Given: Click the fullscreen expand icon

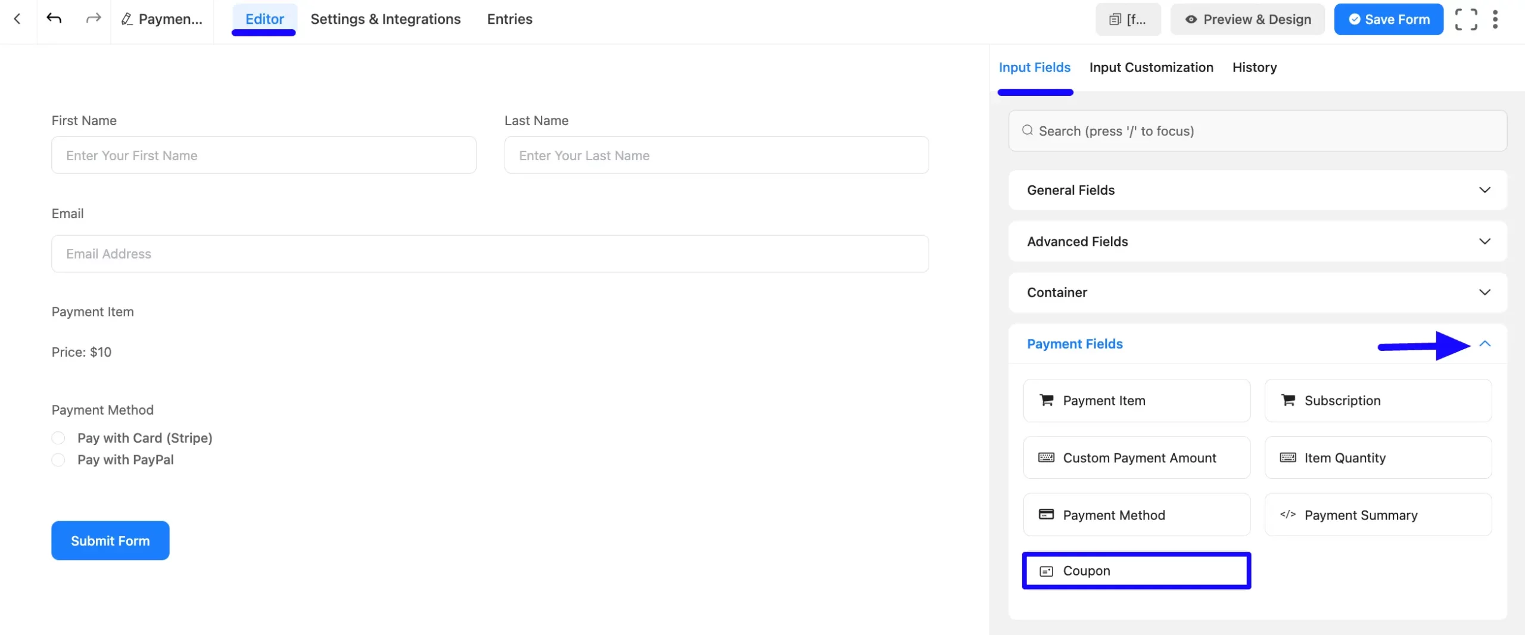Looking at the screenshot, I should click(1466, 18).
